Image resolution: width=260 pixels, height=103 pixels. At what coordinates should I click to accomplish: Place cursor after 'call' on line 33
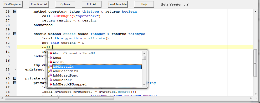[x=52, y=47]
